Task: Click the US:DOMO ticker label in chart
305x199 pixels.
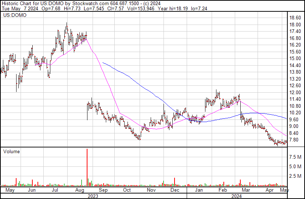Action: point(15,15)
